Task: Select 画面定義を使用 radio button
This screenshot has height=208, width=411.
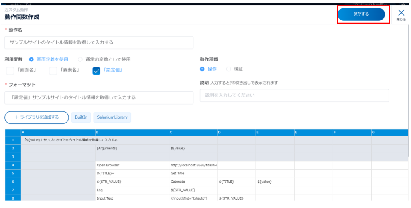Action: point(31,59)
